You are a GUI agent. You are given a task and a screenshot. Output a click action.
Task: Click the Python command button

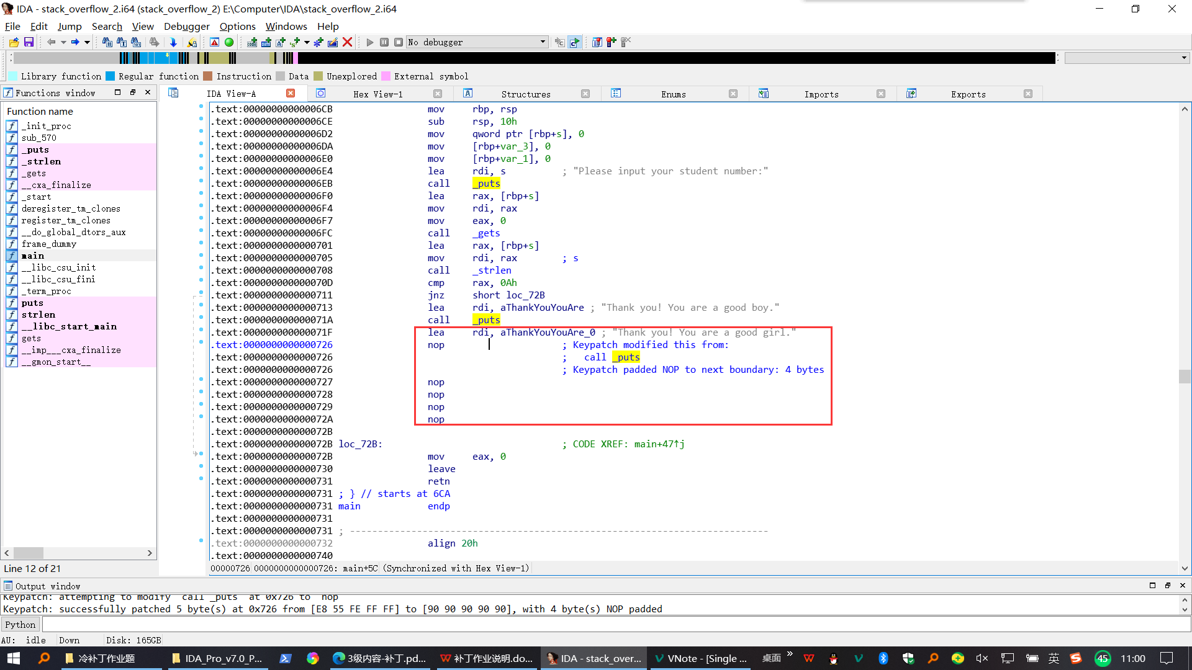[x=20, y=625]
